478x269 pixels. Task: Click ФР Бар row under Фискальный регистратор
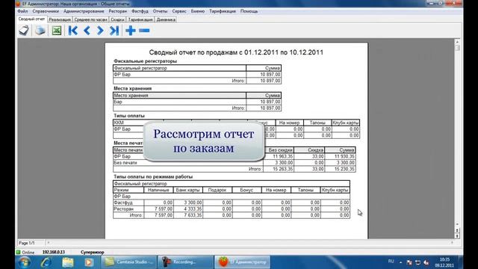(197, 75)
